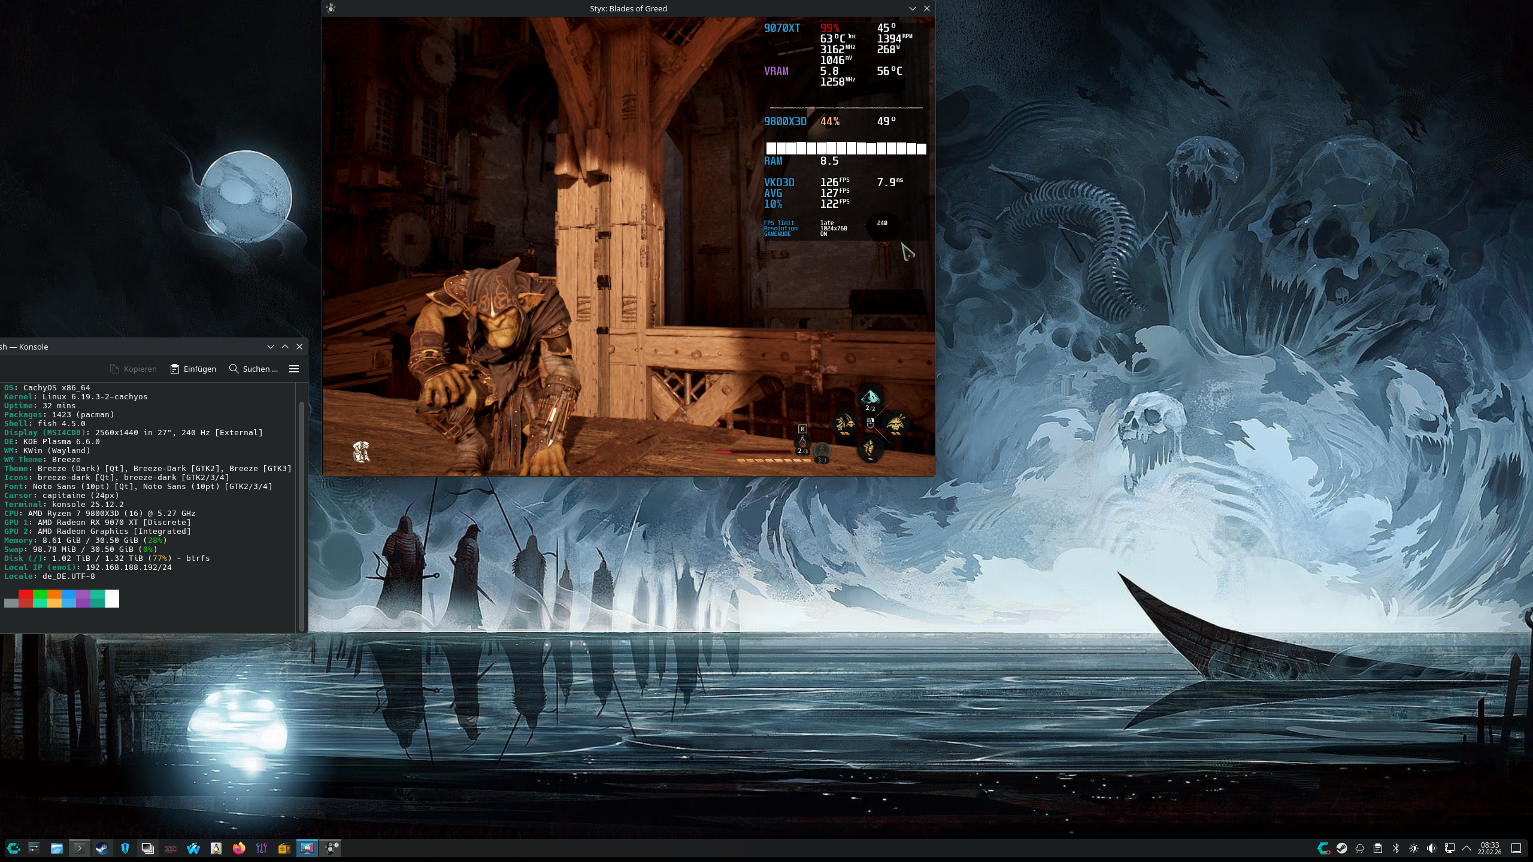This screenshot has height=862, width=1533.
Task: Click the gray flask item icon showing 3/3
Action: pyautogui.click(x=822, y=452)
